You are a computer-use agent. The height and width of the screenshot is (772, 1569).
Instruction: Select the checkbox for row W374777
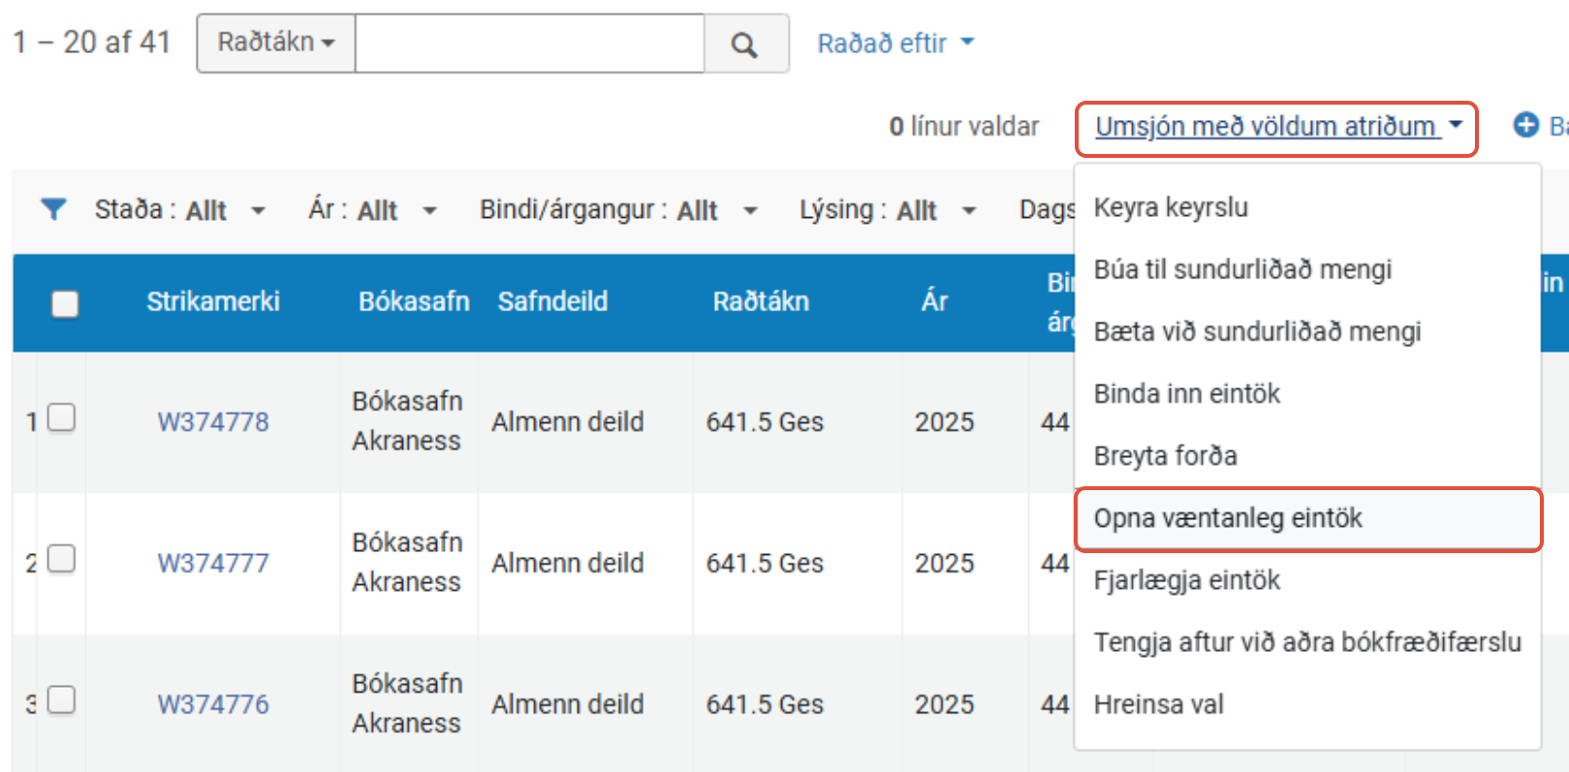[x=62, y=559]
